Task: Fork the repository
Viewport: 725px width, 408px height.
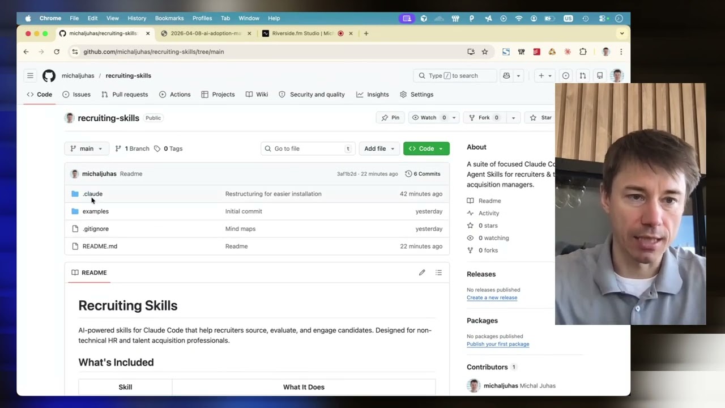Action: coord(485,118)
